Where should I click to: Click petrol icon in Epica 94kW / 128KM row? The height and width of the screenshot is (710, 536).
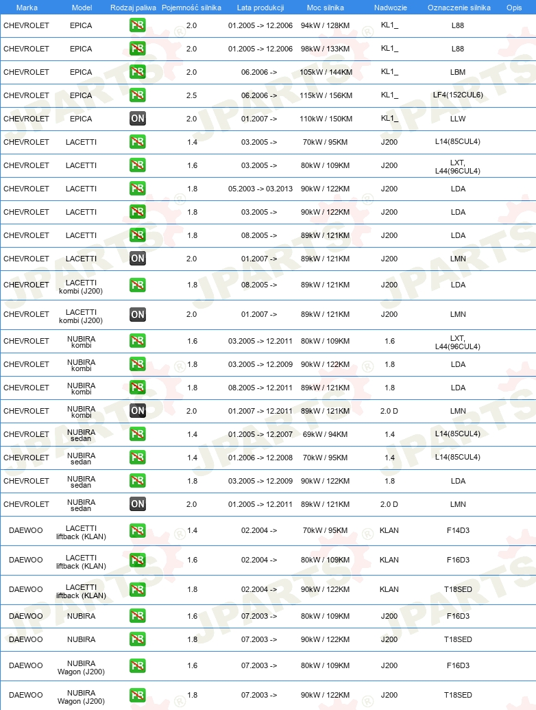click(138, 25)
